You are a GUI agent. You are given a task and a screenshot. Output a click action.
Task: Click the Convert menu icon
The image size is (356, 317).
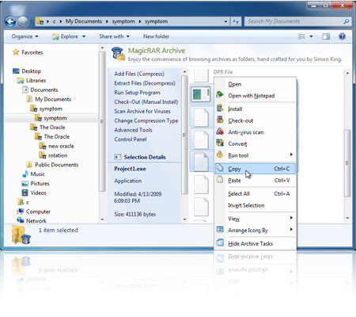coord(220,143)
